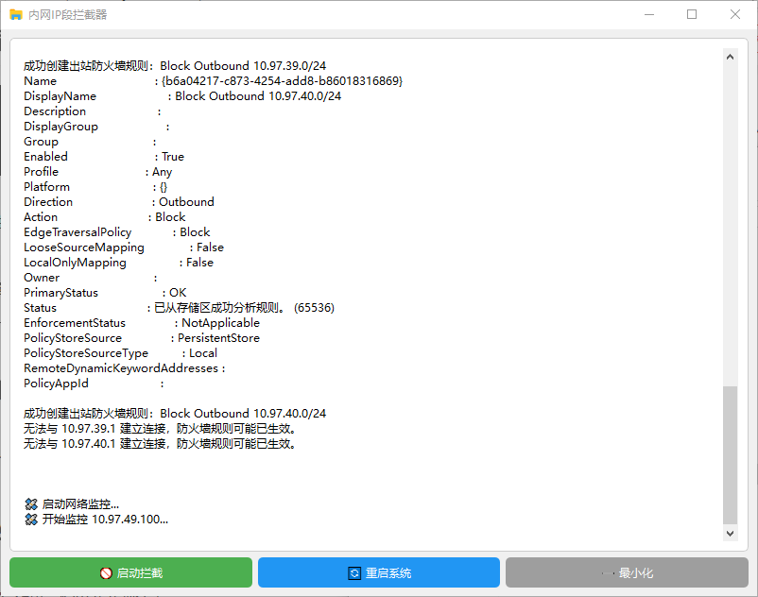758x597 pixels.
Task: Click the prohibition icon on 启动拦截
Action: pyautogui.click(x=106, y=573)
